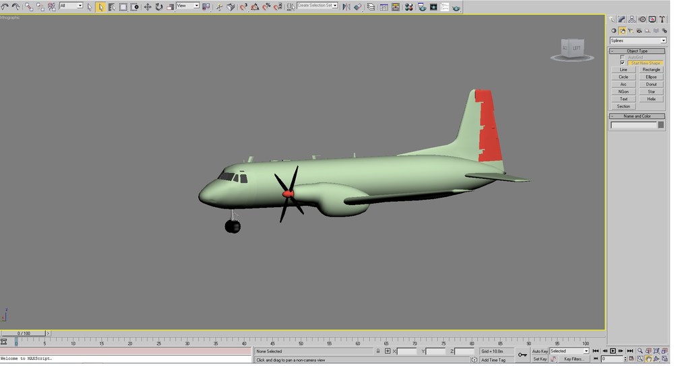The width and height of the screenshot is (674, 378).
Task: Open the Mirror tool
Action: 346,7
